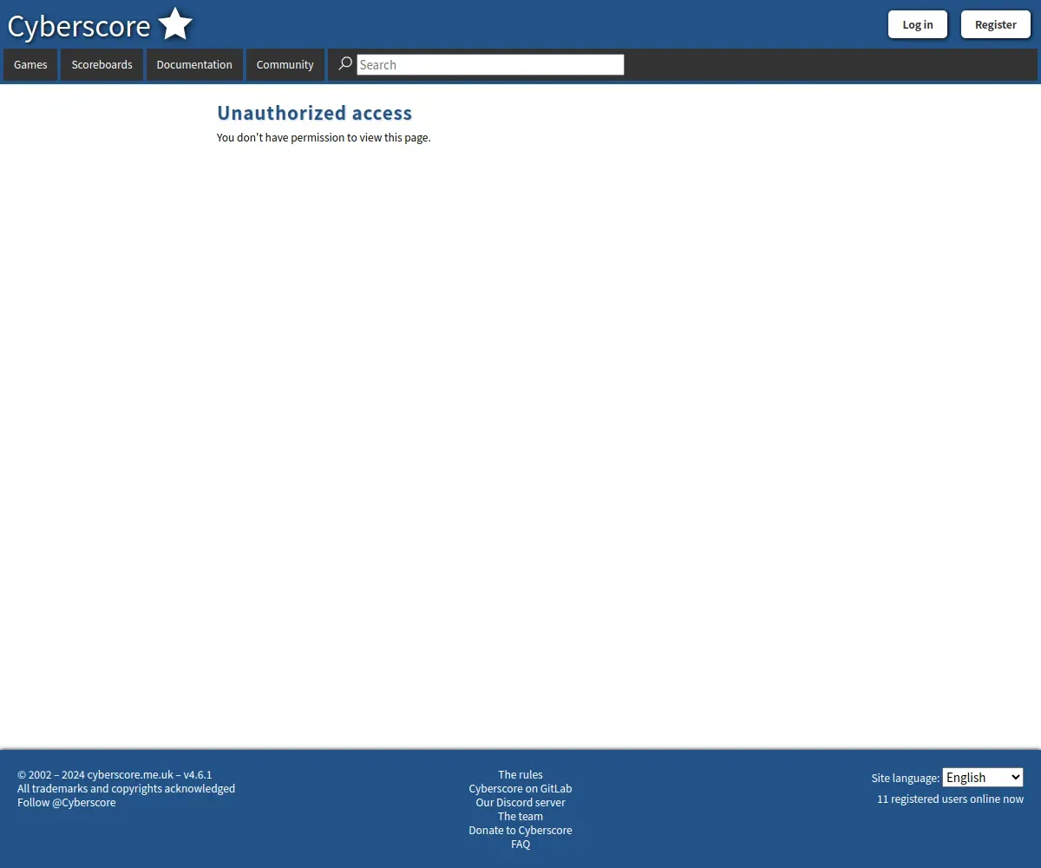Click the Unauthorized access heading
This screenshot has width=1041, height=868.
(x=314, y=113)
